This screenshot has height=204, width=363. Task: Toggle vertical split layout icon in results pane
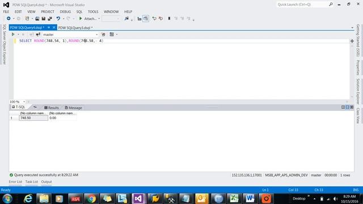pos(343,107)
